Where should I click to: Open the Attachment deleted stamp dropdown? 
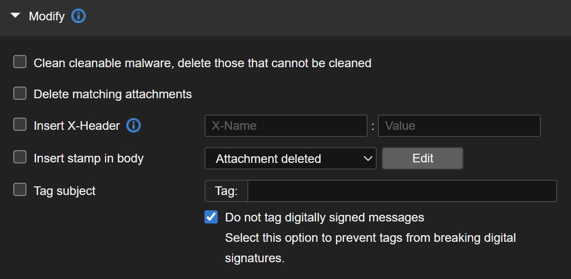pyautogui.click(x=290, y=158)
